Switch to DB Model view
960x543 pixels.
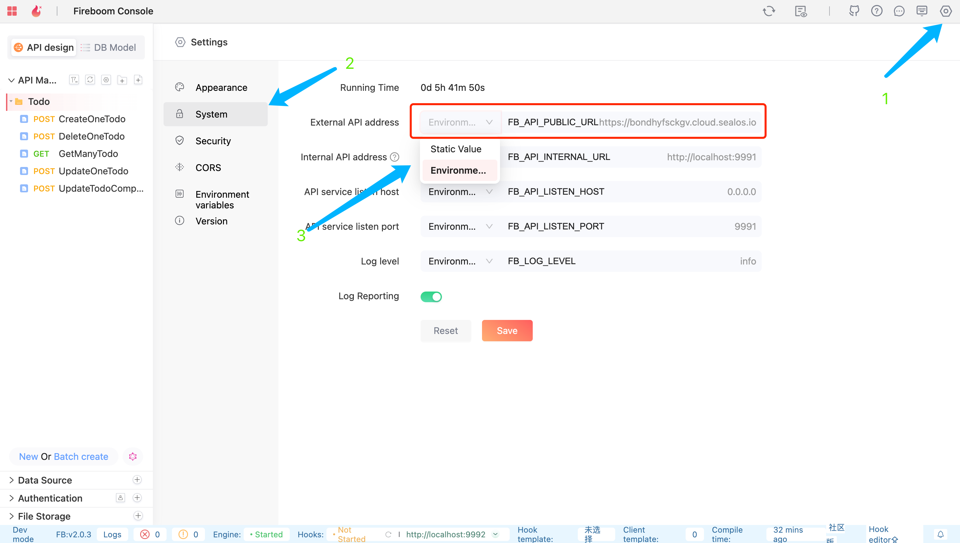[x=108, y=47]
